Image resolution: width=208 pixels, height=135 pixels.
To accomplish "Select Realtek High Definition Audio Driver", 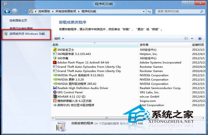I will coord(83,88).
